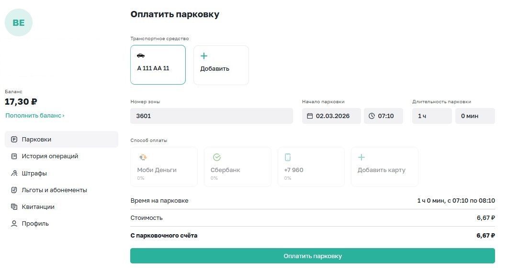Image resolution: width=507 pixels, height=272 pixels.
Task: Open the parking minutes 0 мин selector
Action: 474,116
